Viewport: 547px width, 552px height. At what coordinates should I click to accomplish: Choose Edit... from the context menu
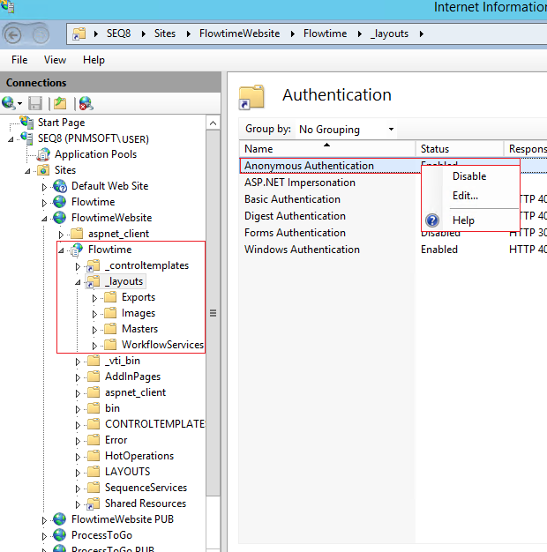[465, 196]
